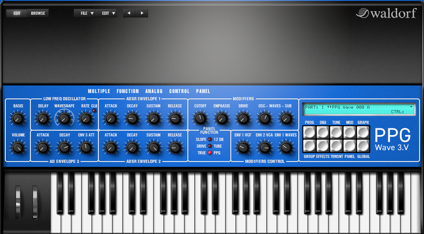Go to next preset with right arrow

[x=142, y=13]
